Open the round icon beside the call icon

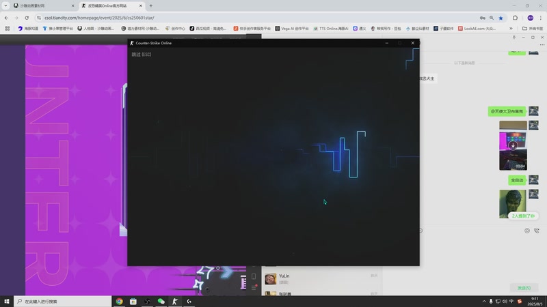click(526, 231)
